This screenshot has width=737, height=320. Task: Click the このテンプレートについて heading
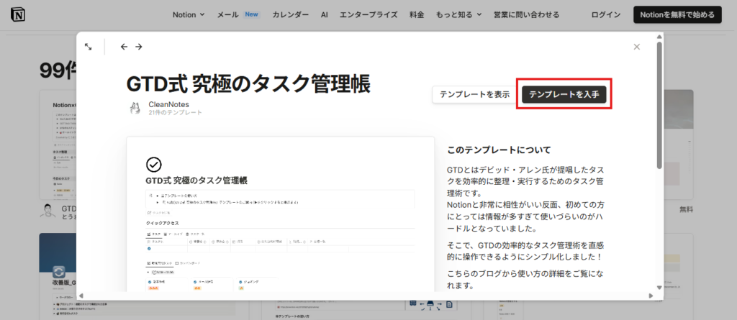[x=499, y=150]
